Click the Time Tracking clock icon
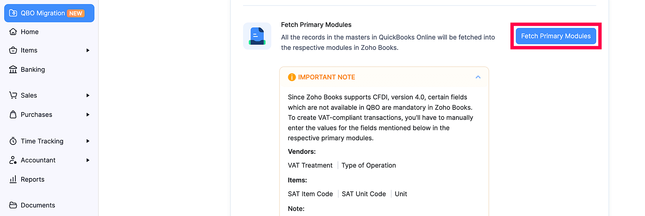Viewport: 645px width, 216px height. pyautogui.click(x=13, y=141)
